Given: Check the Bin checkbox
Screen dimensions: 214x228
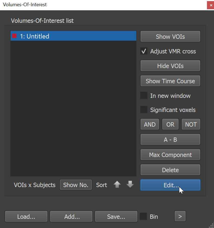Looking at the screenshot, I should coord(143,217).
